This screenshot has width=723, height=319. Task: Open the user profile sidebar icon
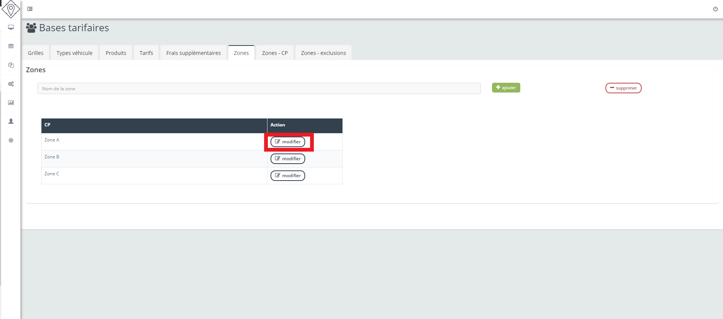[11, 121]
